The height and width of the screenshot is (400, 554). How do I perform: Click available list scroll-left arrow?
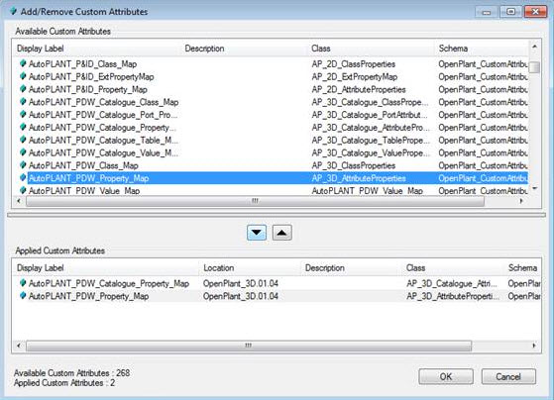coord(19,201)
